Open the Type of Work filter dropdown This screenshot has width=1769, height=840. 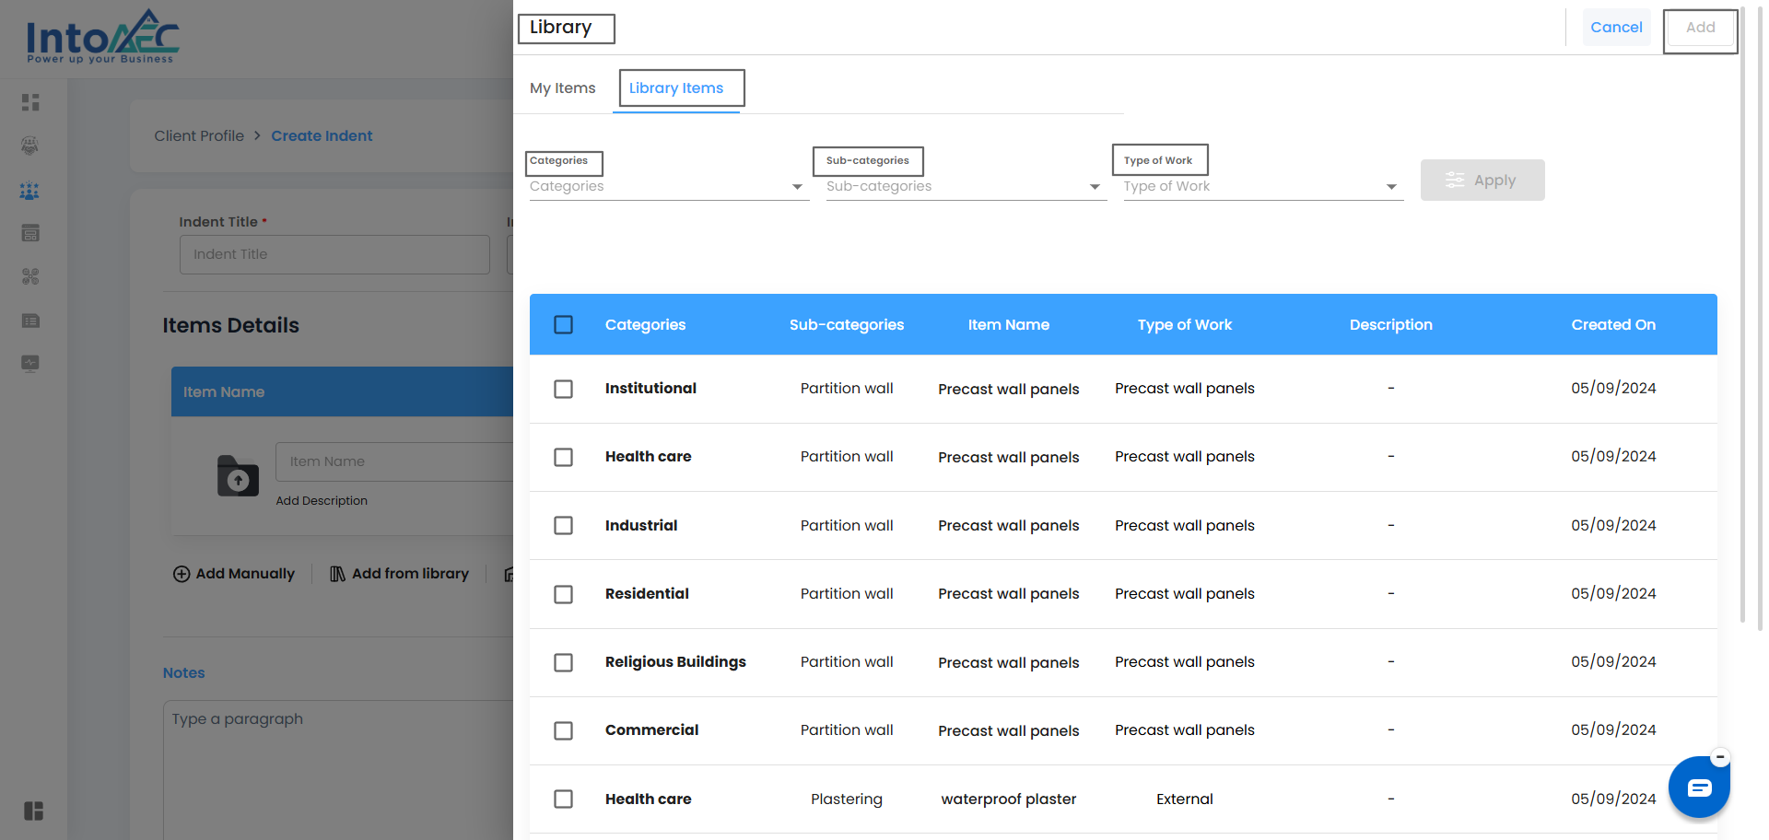(1262, 186)
